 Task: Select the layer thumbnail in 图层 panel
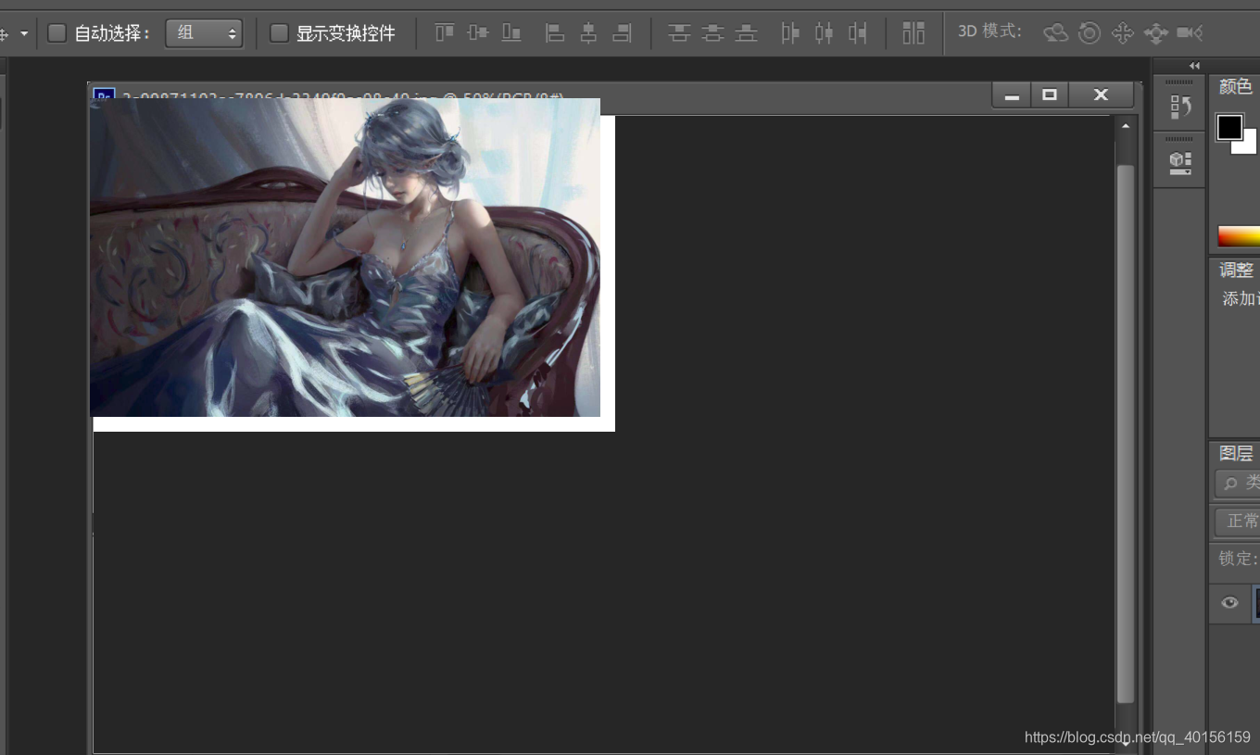pyautogui.click(x=1256, y=602)
